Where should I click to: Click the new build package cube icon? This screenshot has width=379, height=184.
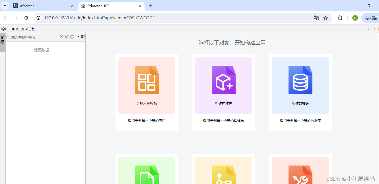pos(67,37)
